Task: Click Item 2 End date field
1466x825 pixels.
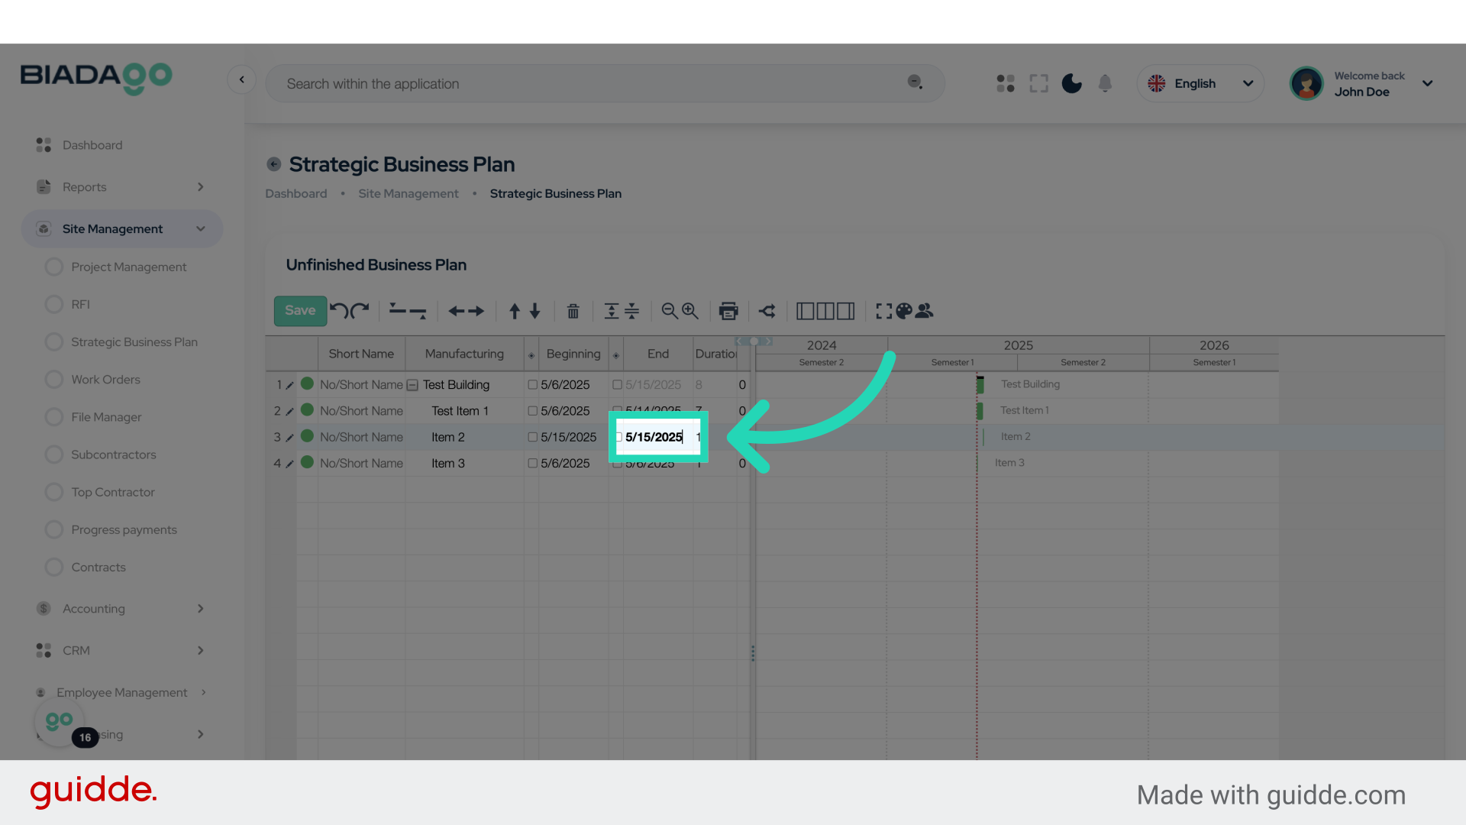Action: (x=654, y=437)
